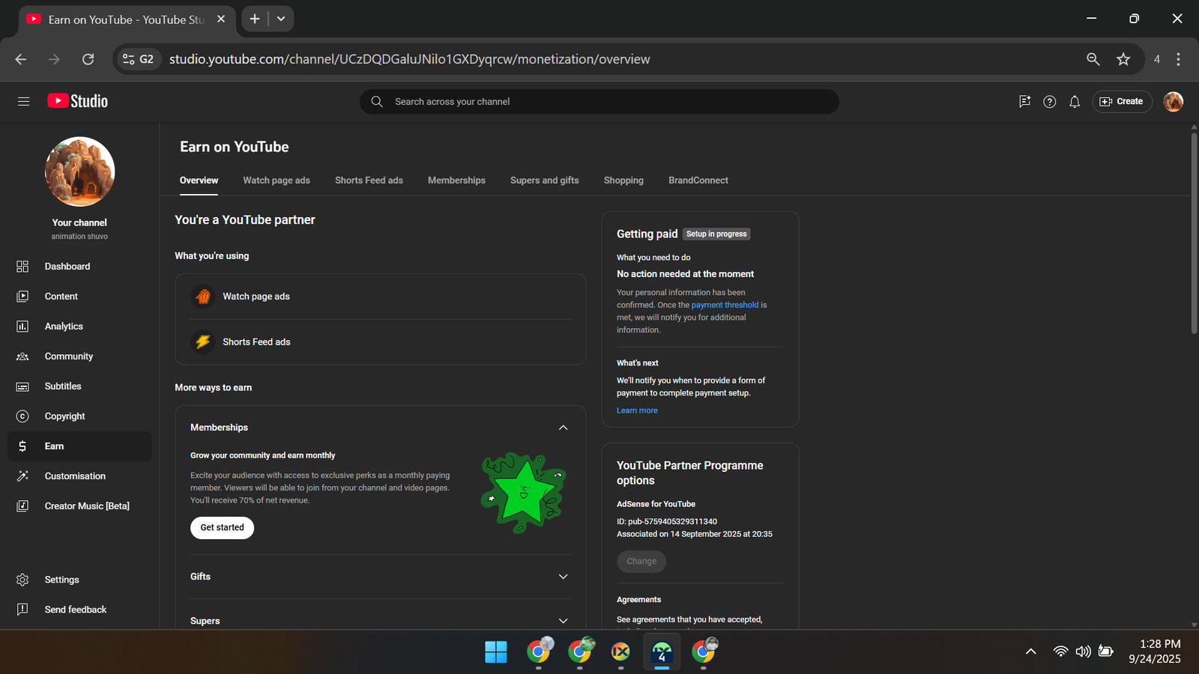Viewport: 1199px width, 674px height.
Task: Open Customisation in the sidebar
Action: tap(75, 476)
